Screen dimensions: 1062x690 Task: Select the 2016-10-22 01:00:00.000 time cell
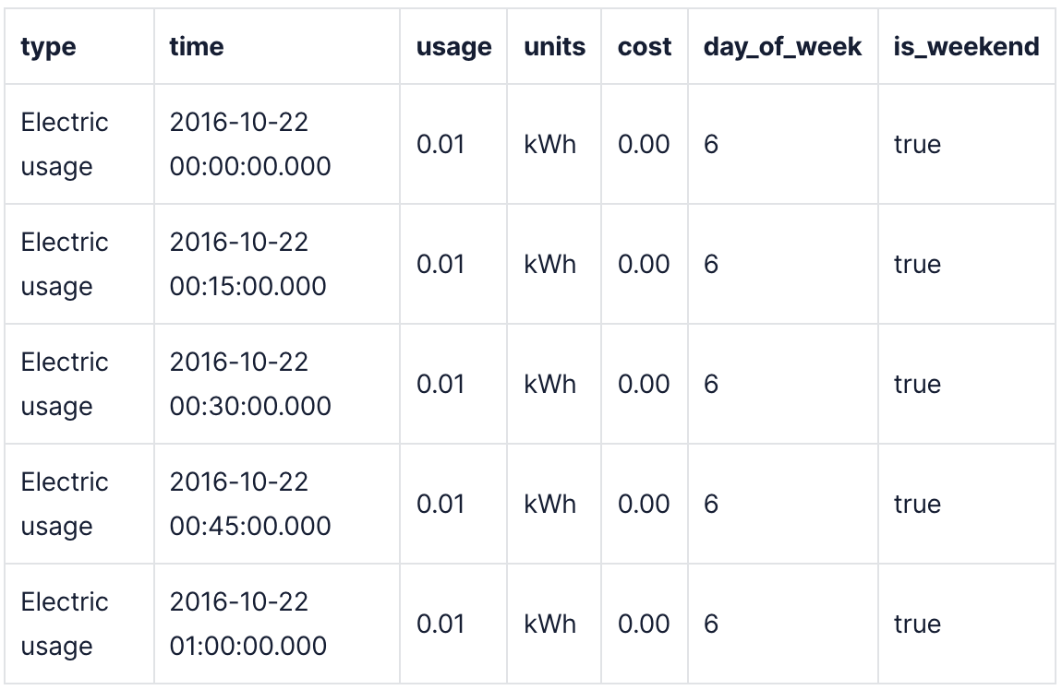[248, 624]
